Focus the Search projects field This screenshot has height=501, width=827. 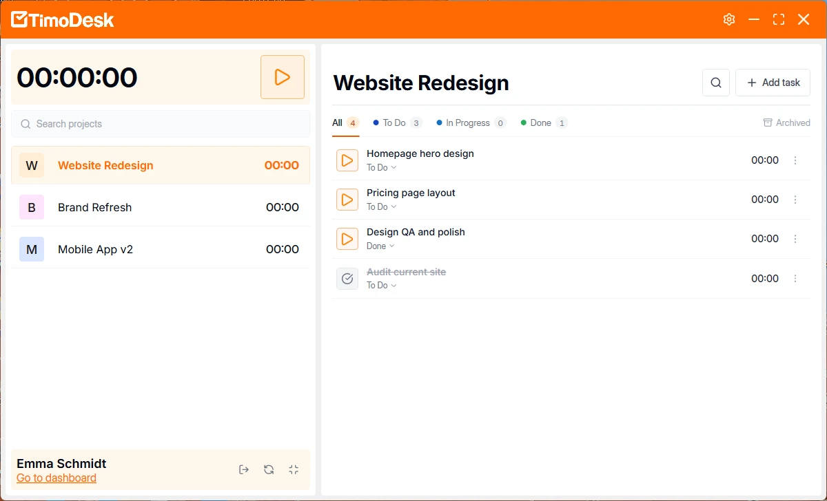[x=161, y=124]
